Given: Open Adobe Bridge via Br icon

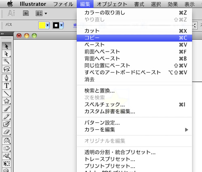Looking at the screenshot, I should [26, 13].
